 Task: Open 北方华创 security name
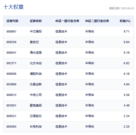pos(36,63)
